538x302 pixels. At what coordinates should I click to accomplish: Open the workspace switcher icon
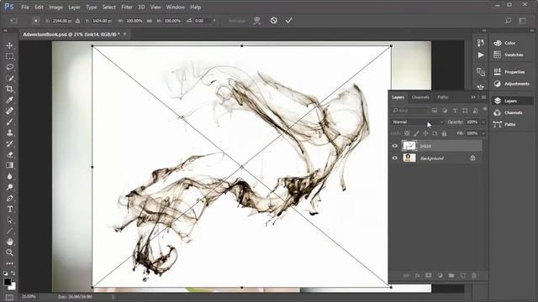[523, 20]
